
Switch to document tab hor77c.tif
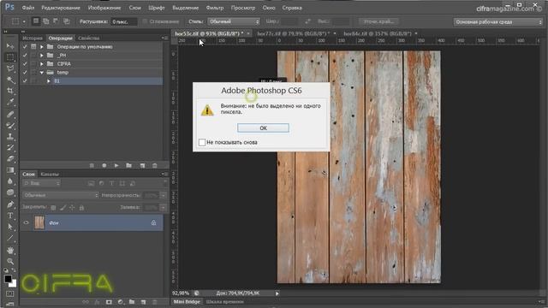293,33
